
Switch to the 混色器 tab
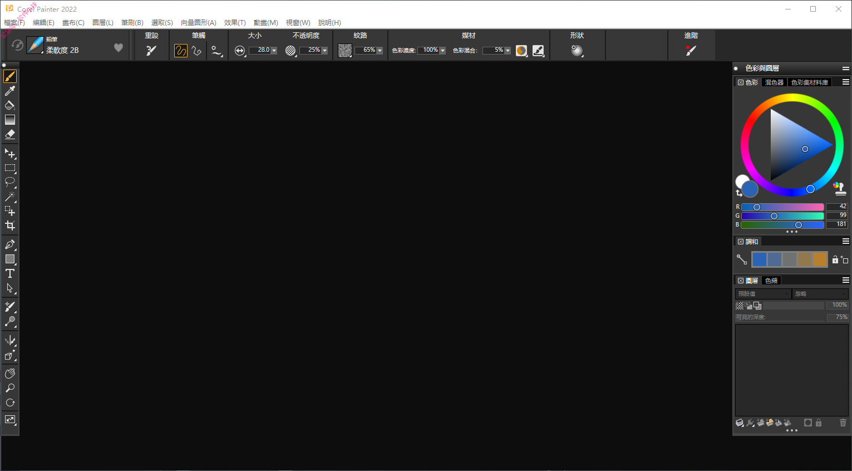(774, 82)
